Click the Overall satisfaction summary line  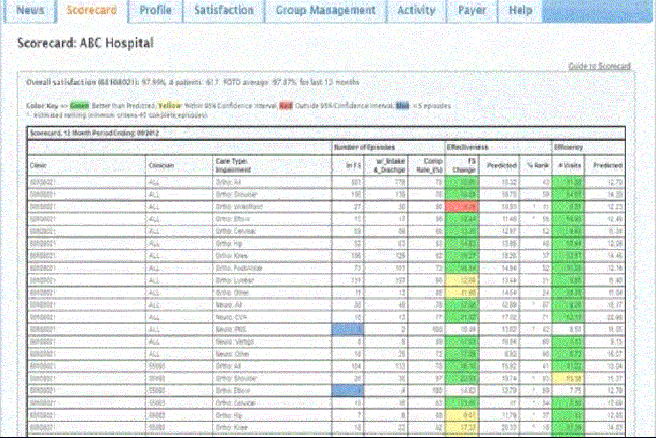click(x=192, y=83)
